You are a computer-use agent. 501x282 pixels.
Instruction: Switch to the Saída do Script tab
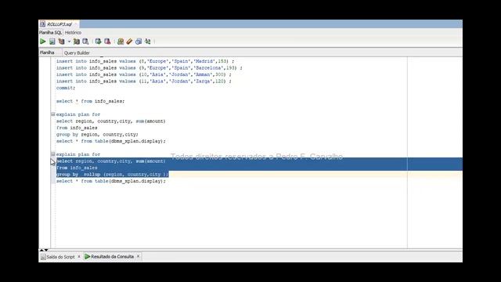click(60, 257)
